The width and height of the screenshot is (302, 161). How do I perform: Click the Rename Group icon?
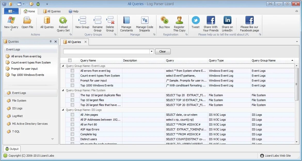point(97,20)
